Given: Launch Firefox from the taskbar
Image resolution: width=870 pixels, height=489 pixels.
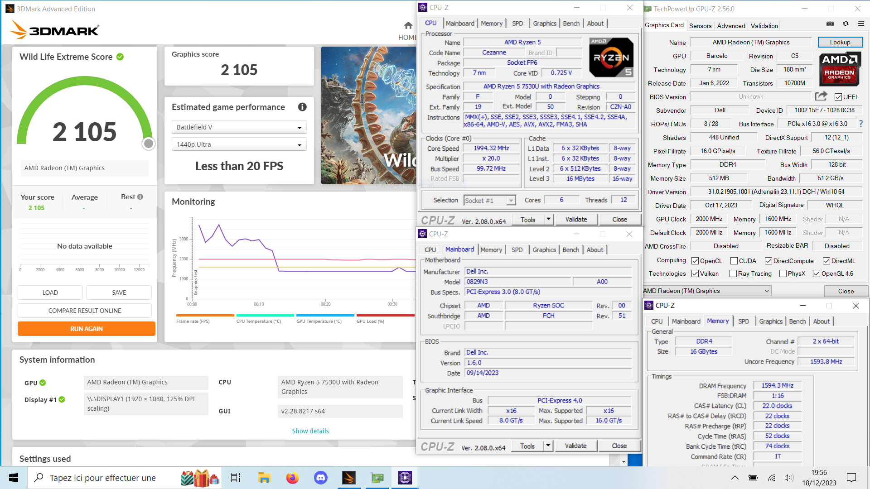Looking at the screenshot, I should pos(292,478).
